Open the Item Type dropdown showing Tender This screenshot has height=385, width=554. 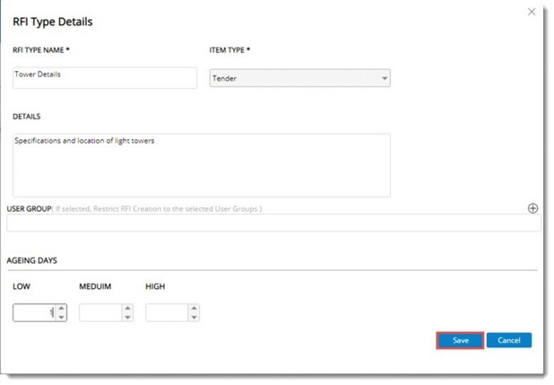click(299, 78)
